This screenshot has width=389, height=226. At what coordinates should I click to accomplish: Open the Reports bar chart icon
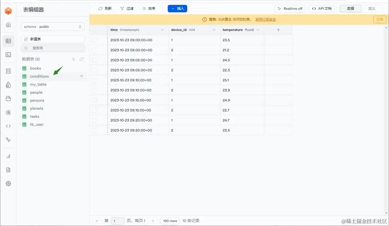tap(8, 156)
